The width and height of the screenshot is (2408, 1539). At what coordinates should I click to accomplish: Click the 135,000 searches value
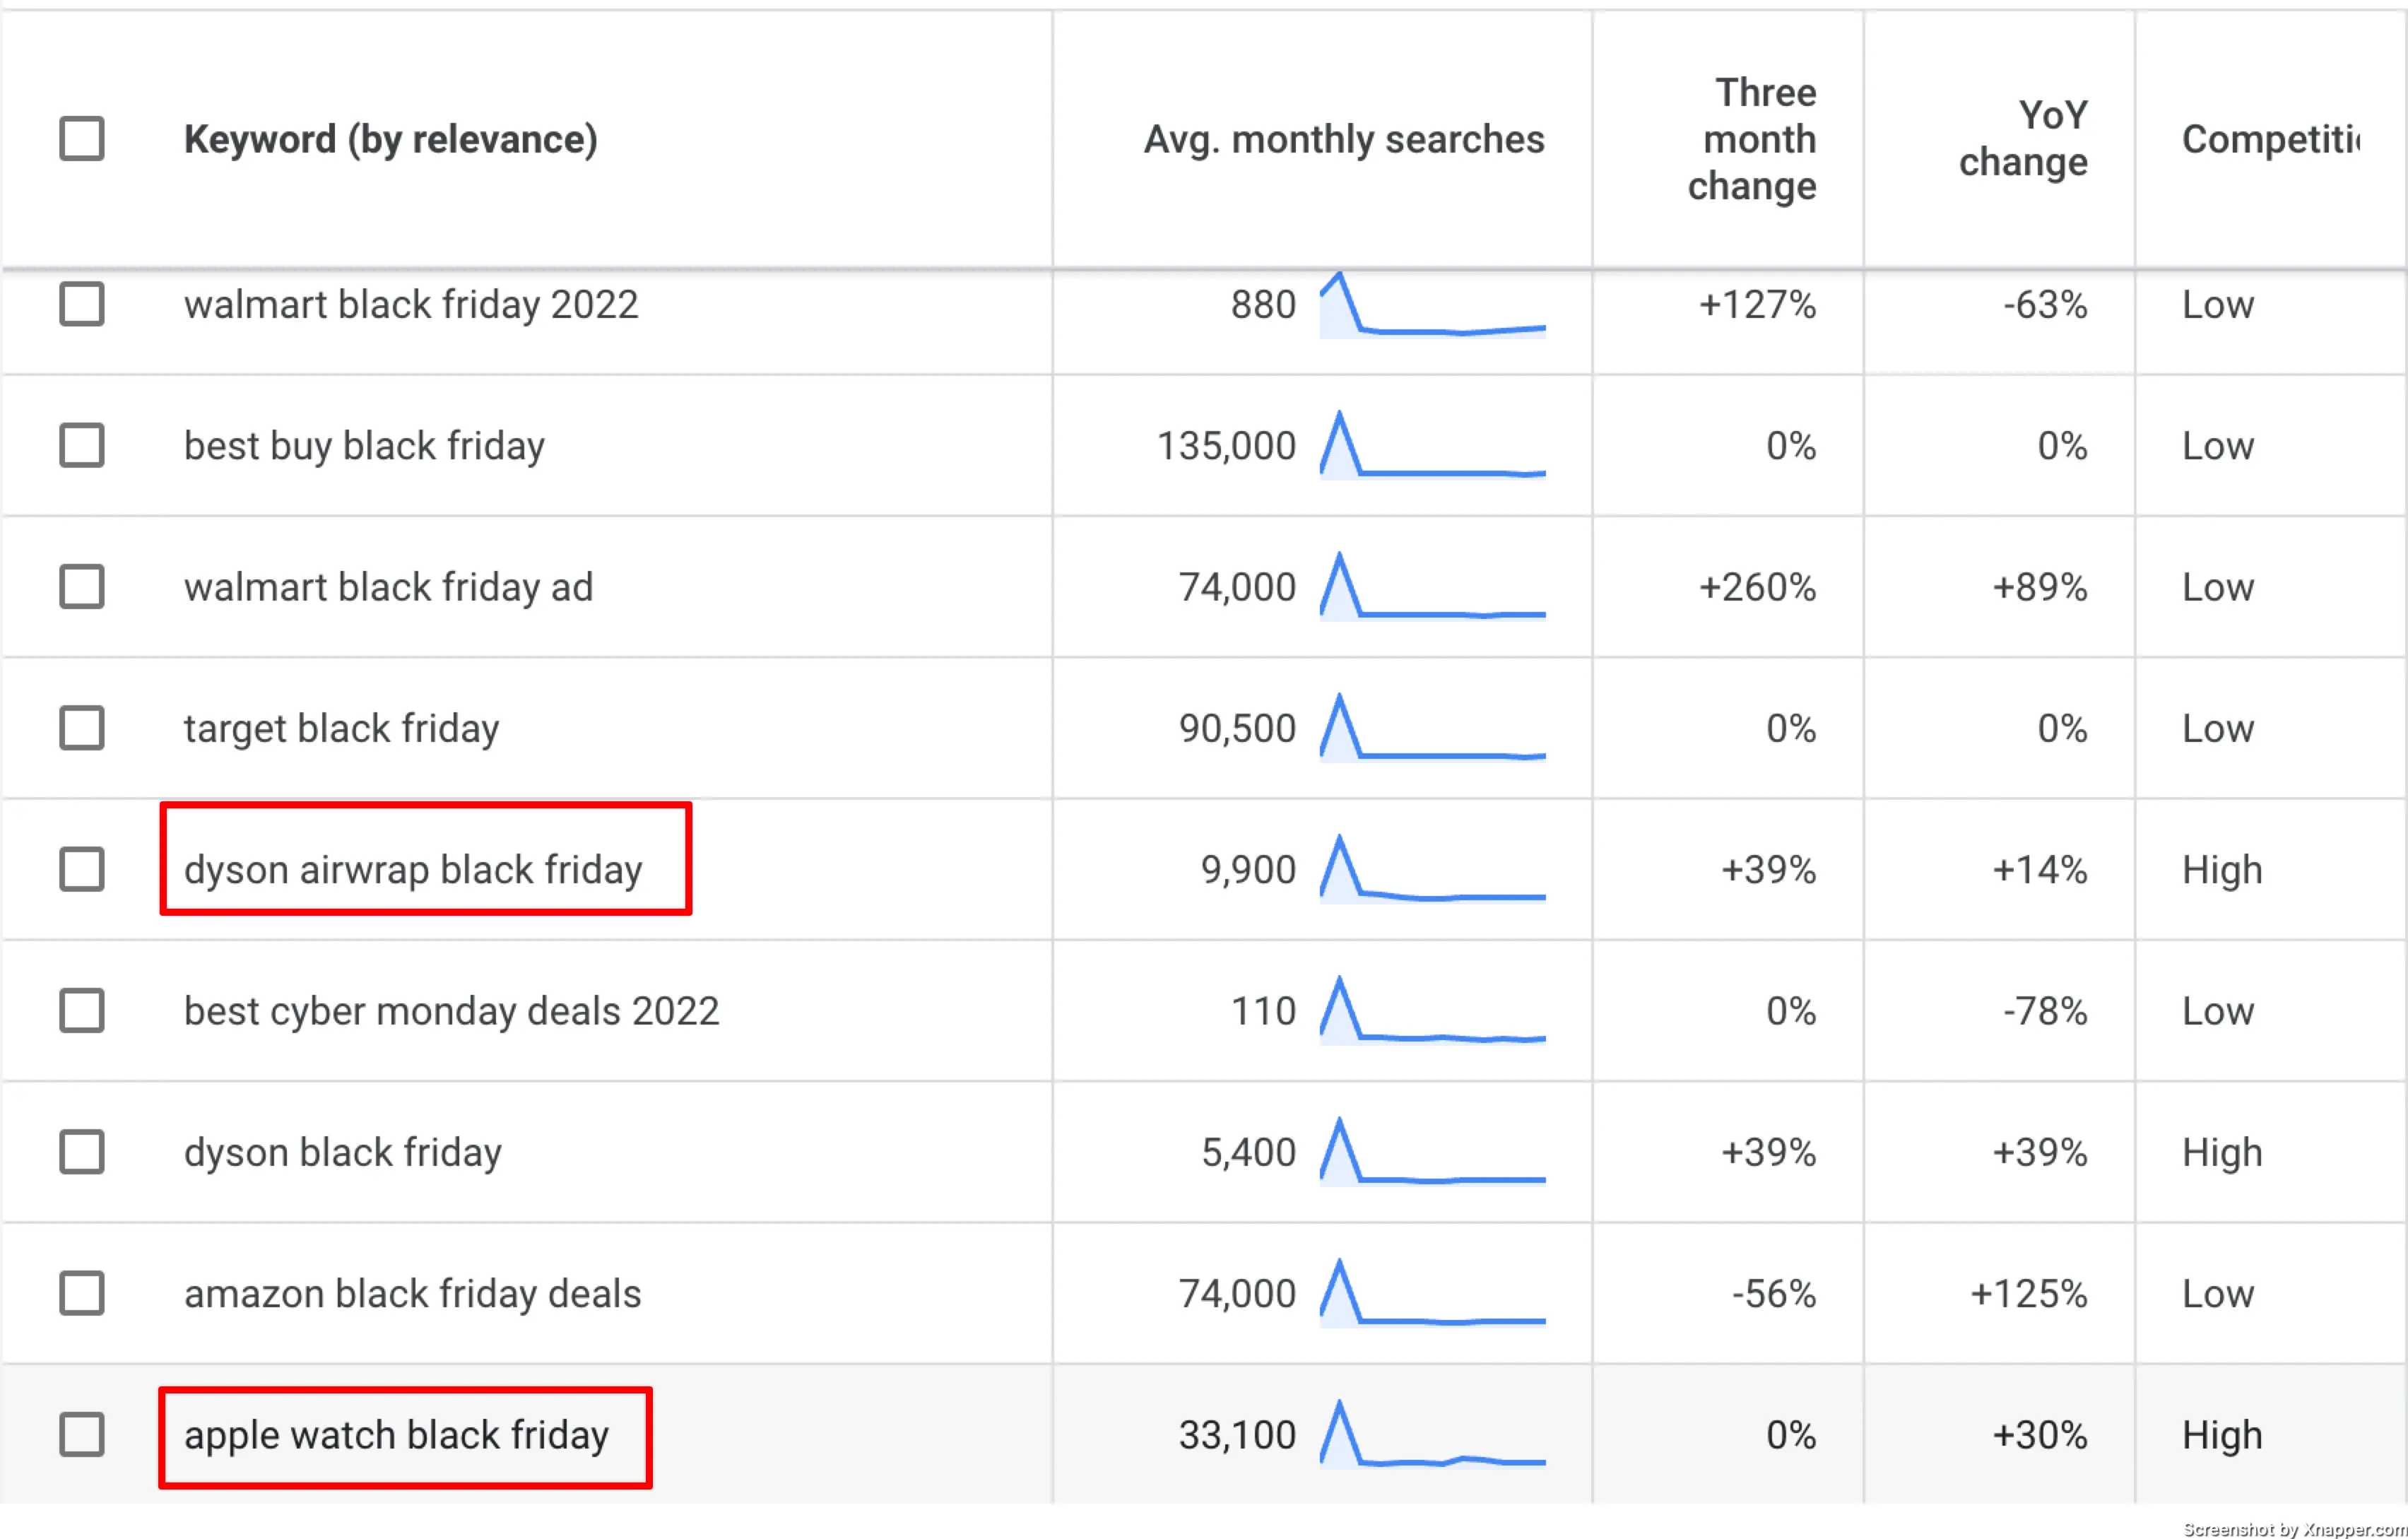(1226, 446)
